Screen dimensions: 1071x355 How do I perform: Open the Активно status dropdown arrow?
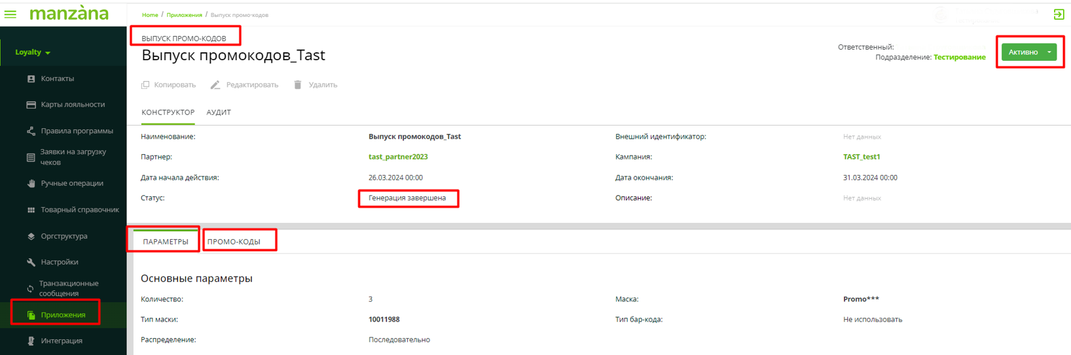[1049, 52]
